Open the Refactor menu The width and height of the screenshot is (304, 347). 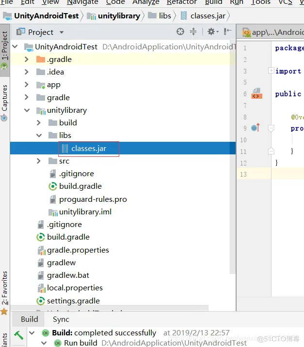182,2
